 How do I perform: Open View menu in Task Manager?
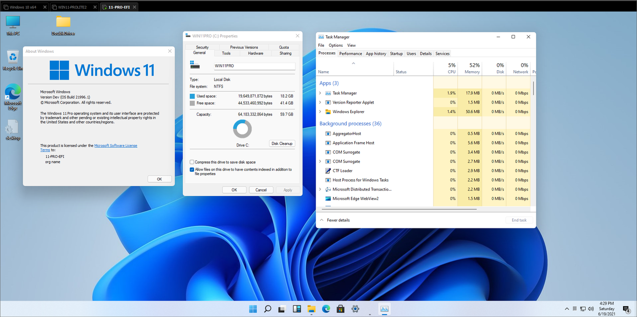351,45
